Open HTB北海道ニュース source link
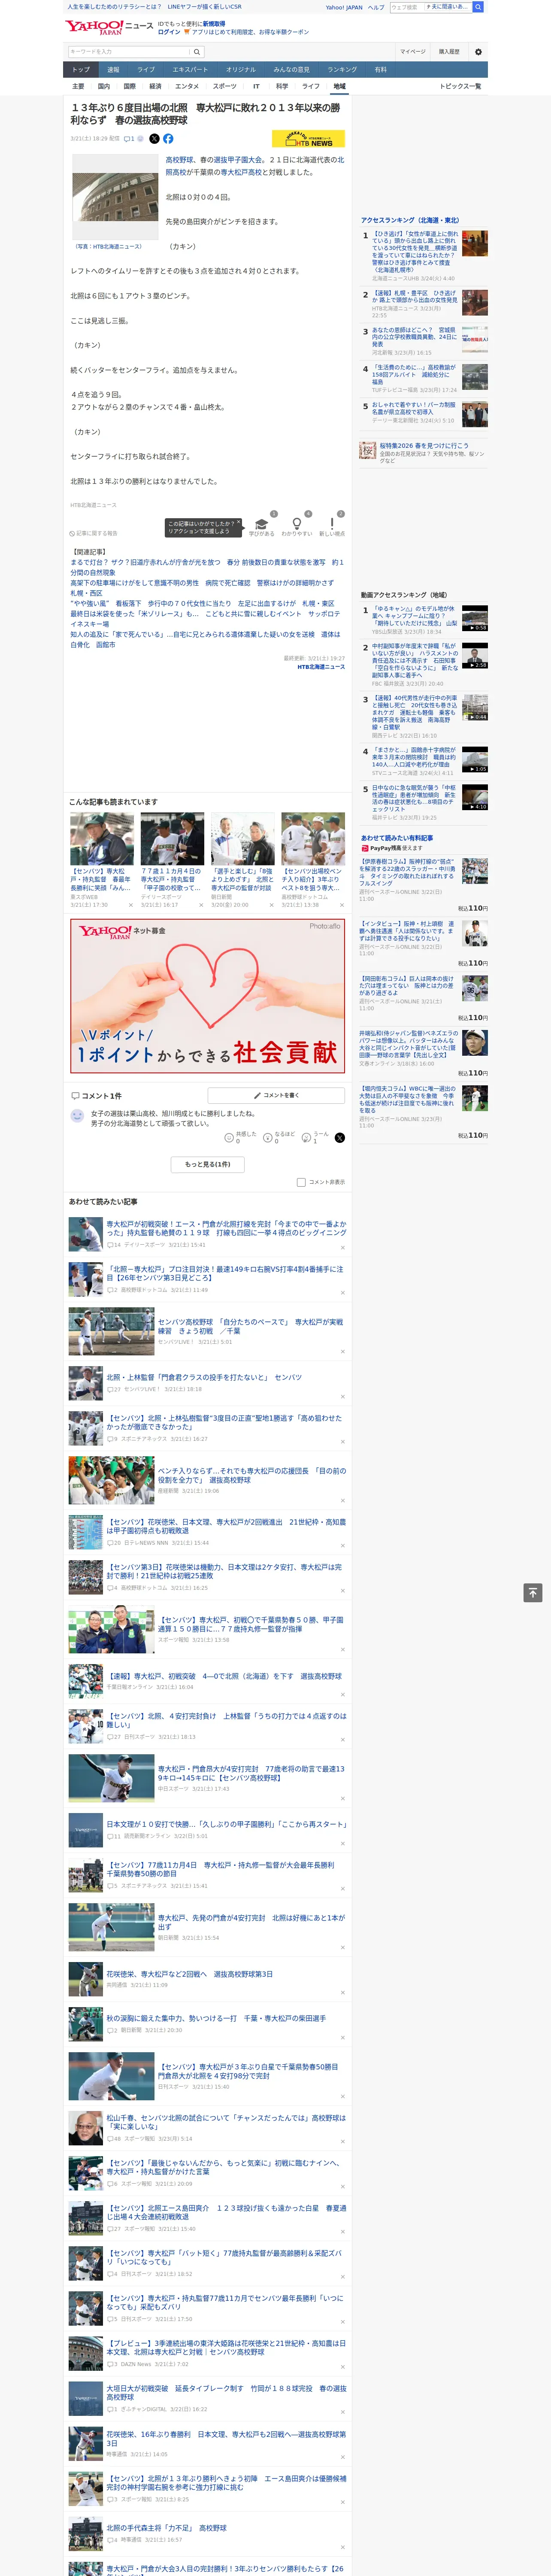The image size is (551, 2576). (321, 667)
